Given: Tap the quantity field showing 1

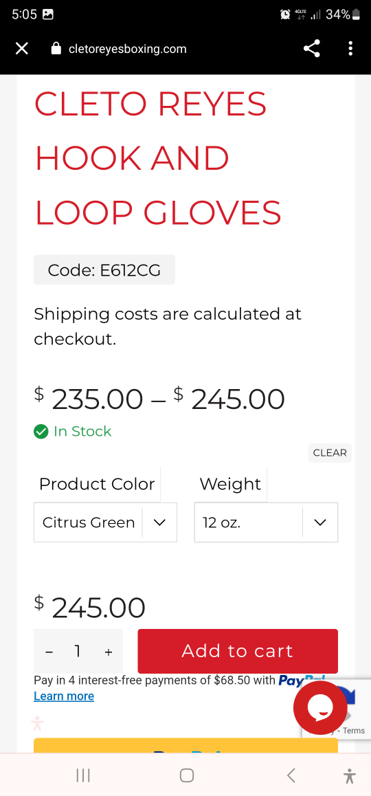Looking at the screenshot, I should [78, 652].
